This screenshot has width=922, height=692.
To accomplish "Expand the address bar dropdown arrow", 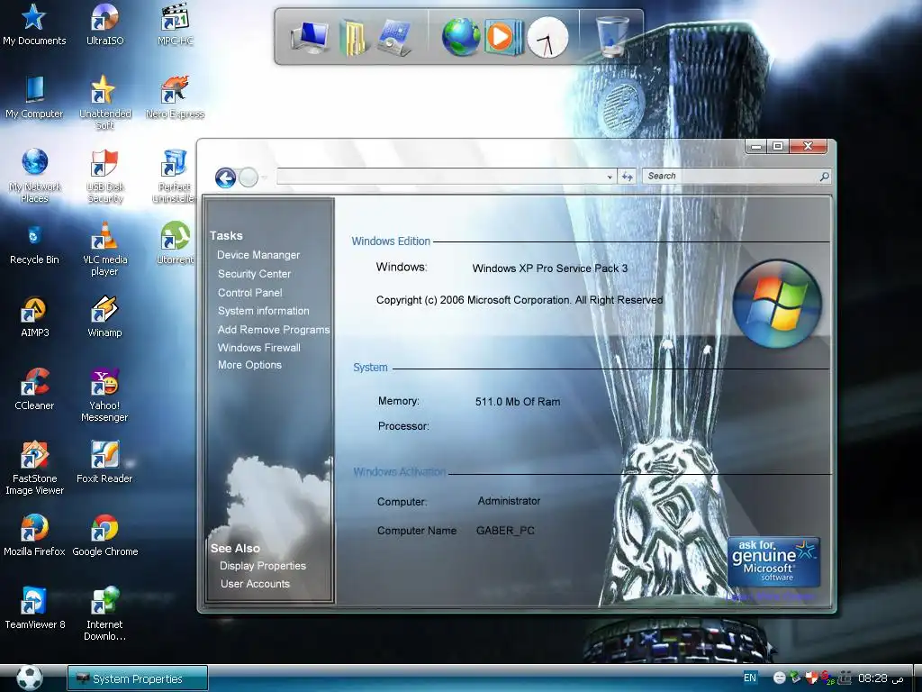I will tap(610, 177).
